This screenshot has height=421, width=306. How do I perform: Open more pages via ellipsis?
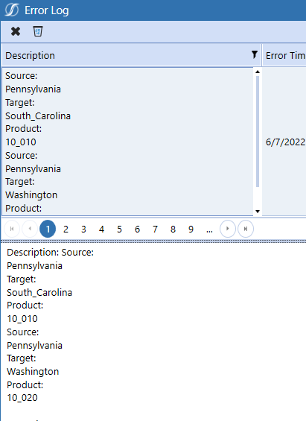click(x=209, y=230)
